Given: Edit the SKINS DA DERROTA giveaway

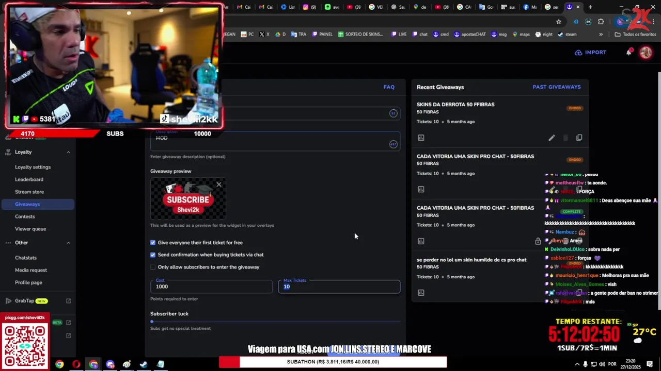Looking at the screenshot, I should point(552,138).
